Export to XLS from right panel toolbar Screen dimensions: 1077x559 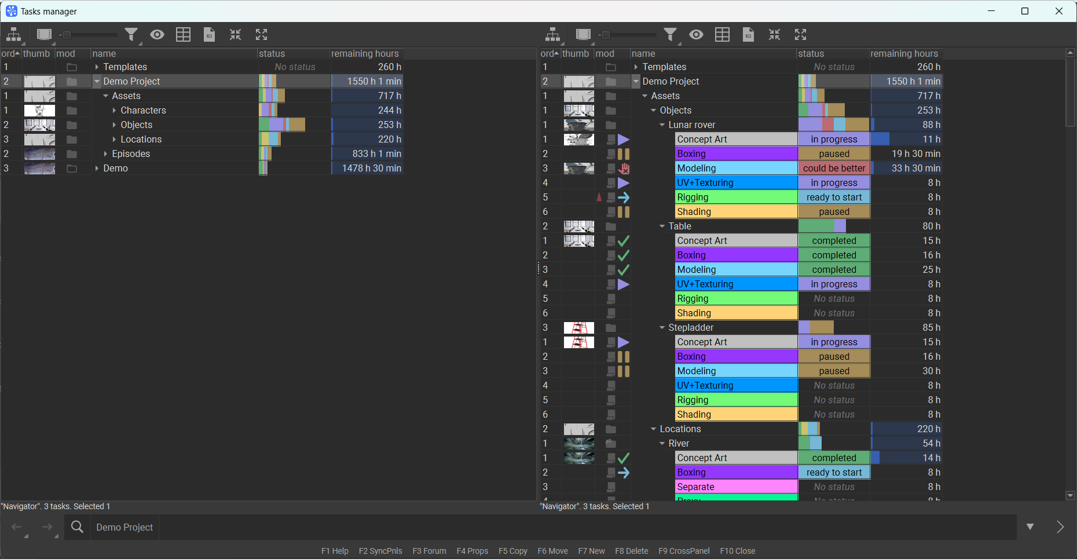748,35
